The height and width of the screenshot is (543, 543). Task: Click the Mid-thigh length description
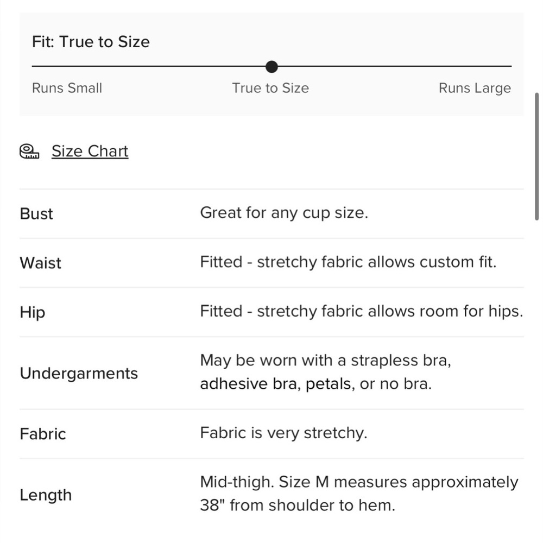click(x=359, y=494)
